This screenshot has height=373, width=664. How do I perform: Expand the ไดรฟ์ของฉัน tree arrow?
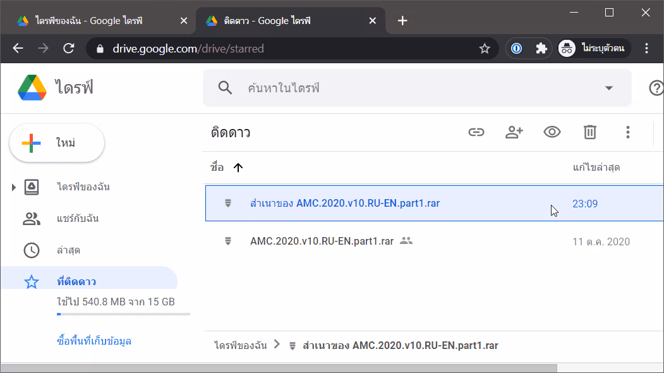pyautogui.click(x=13, y=187)
